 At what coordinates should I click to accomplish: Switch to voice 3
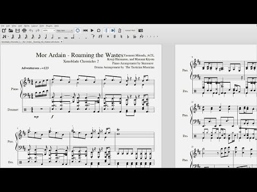point(154,36)
